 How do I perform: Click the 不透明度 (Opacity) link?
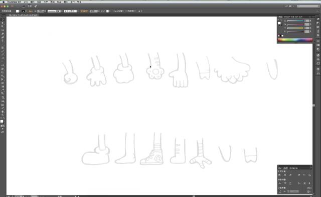point(84,11)
